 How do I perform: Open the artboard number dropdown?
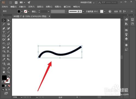pyautogui.click(x=37, y=97)
